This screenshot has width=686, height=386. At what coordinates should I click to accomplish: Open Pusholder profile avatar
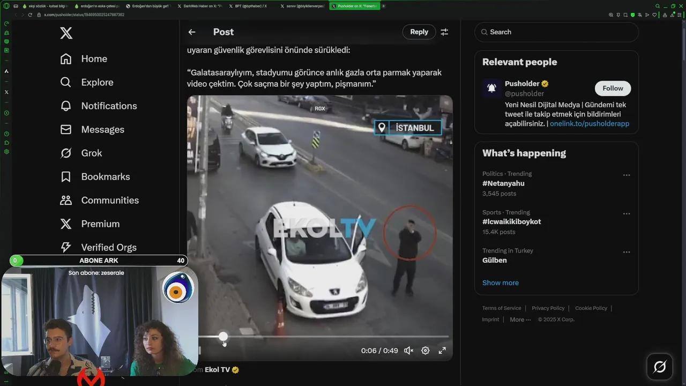pos(491,88)
